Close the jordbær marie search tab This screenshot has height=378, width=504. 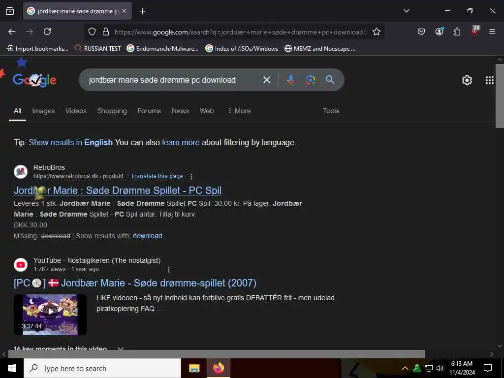[124, 11]
